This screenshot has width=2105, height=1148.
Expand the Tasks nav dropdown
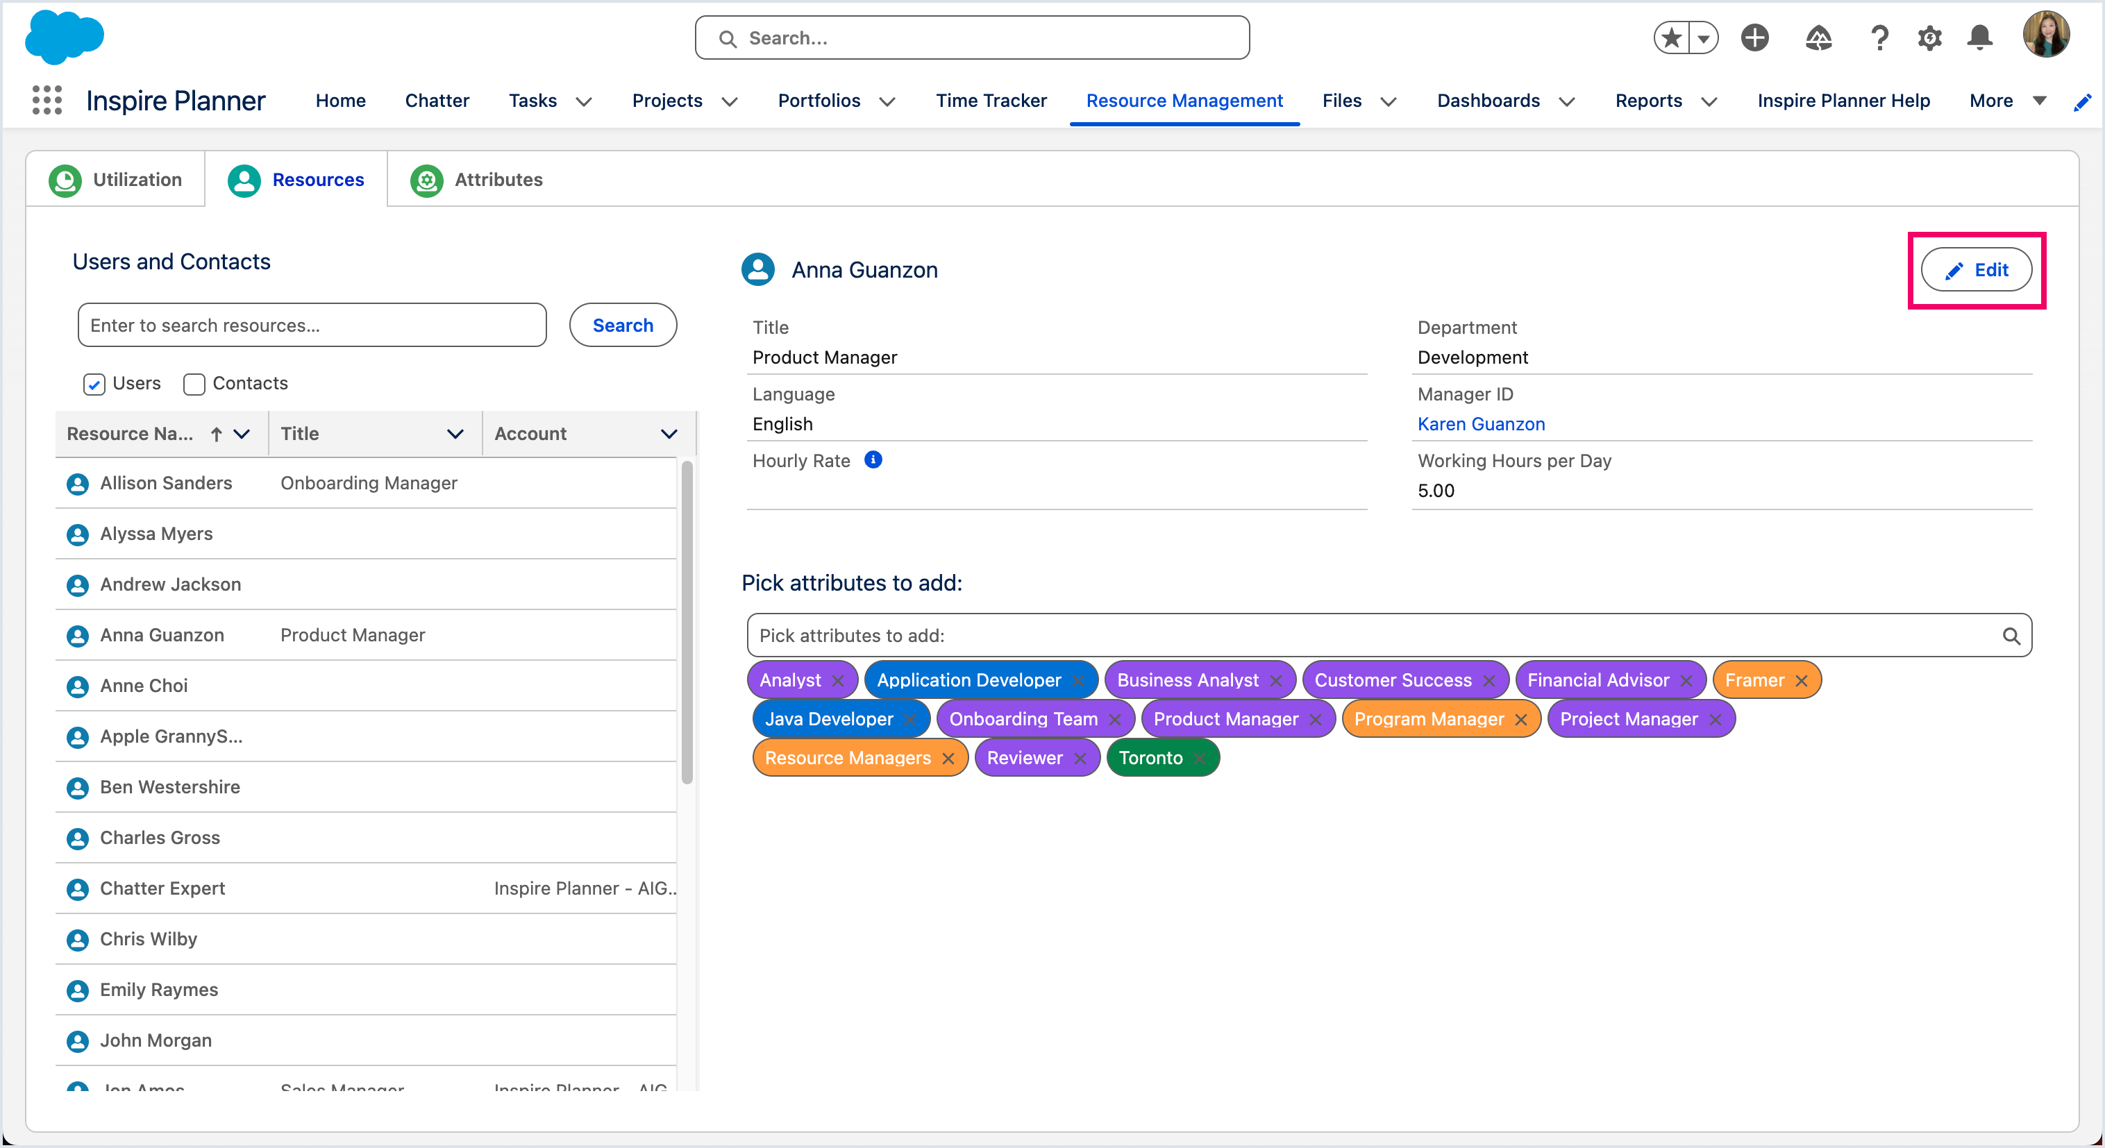(583, 101)
